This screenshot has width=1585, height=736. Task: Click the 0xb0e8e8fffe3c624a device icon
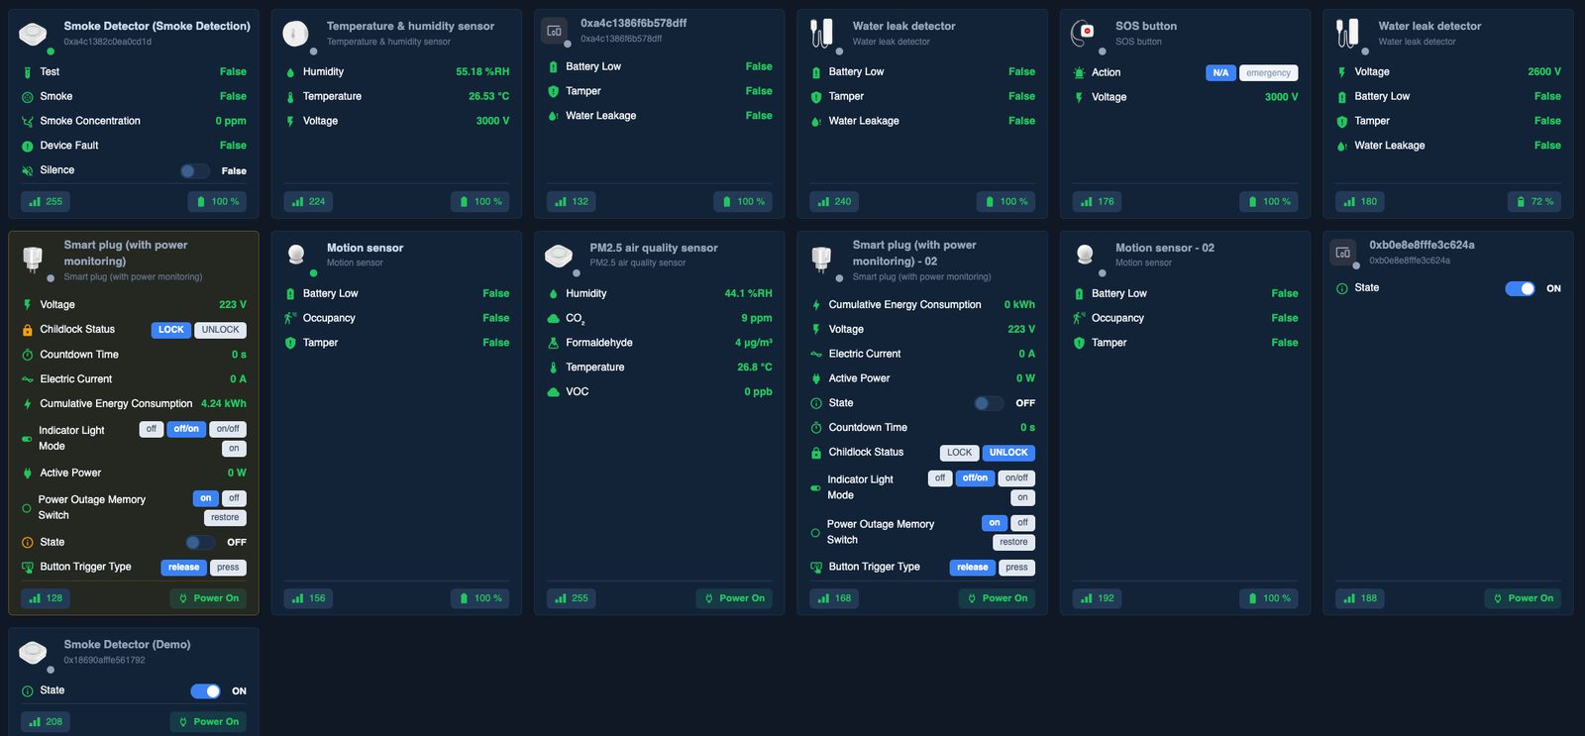1343,253
